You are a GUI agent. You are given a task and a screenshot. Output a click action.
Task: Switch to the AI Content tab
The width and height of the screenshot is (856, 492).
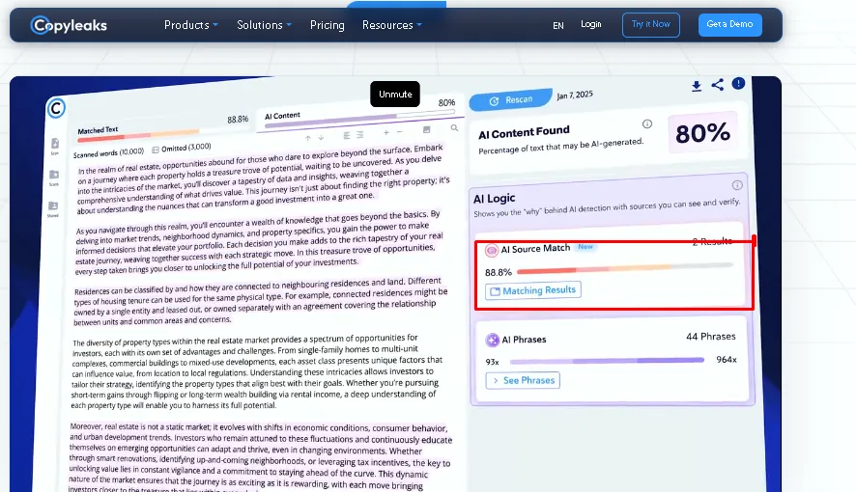point(360,113)
